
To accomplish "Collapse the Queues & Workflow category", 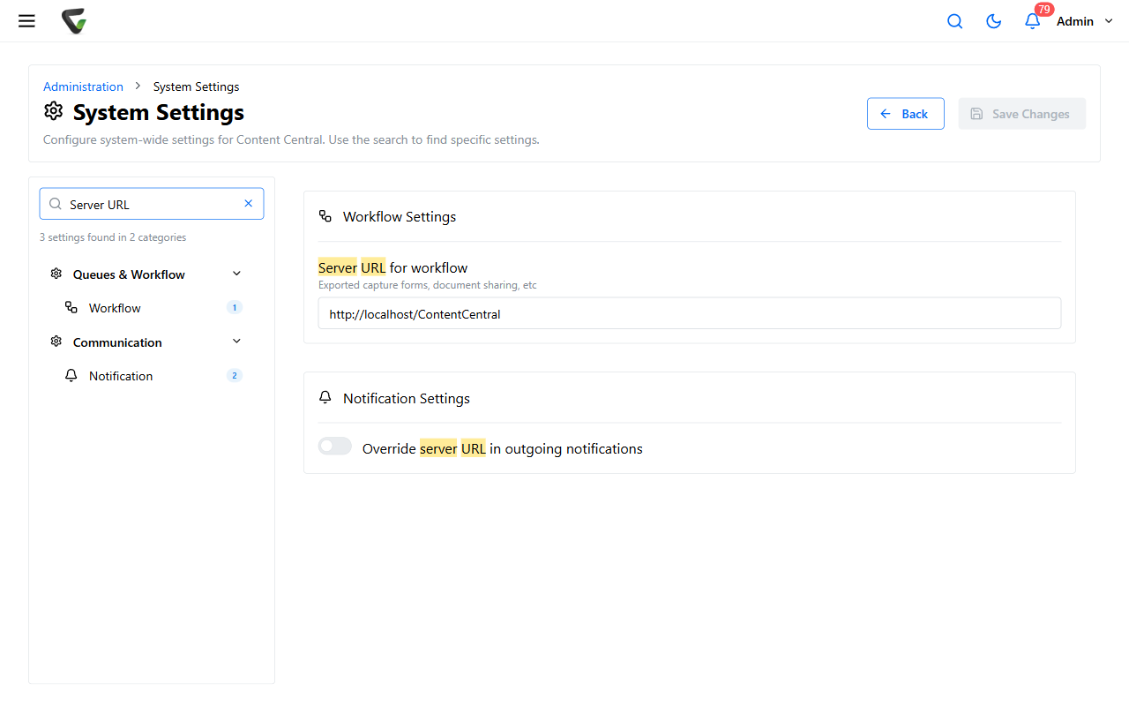I will click(x=236, y=274).
